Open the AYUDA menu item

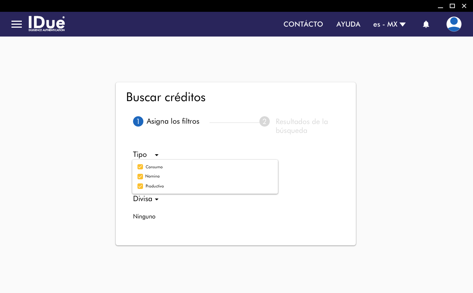click(348, 24)
